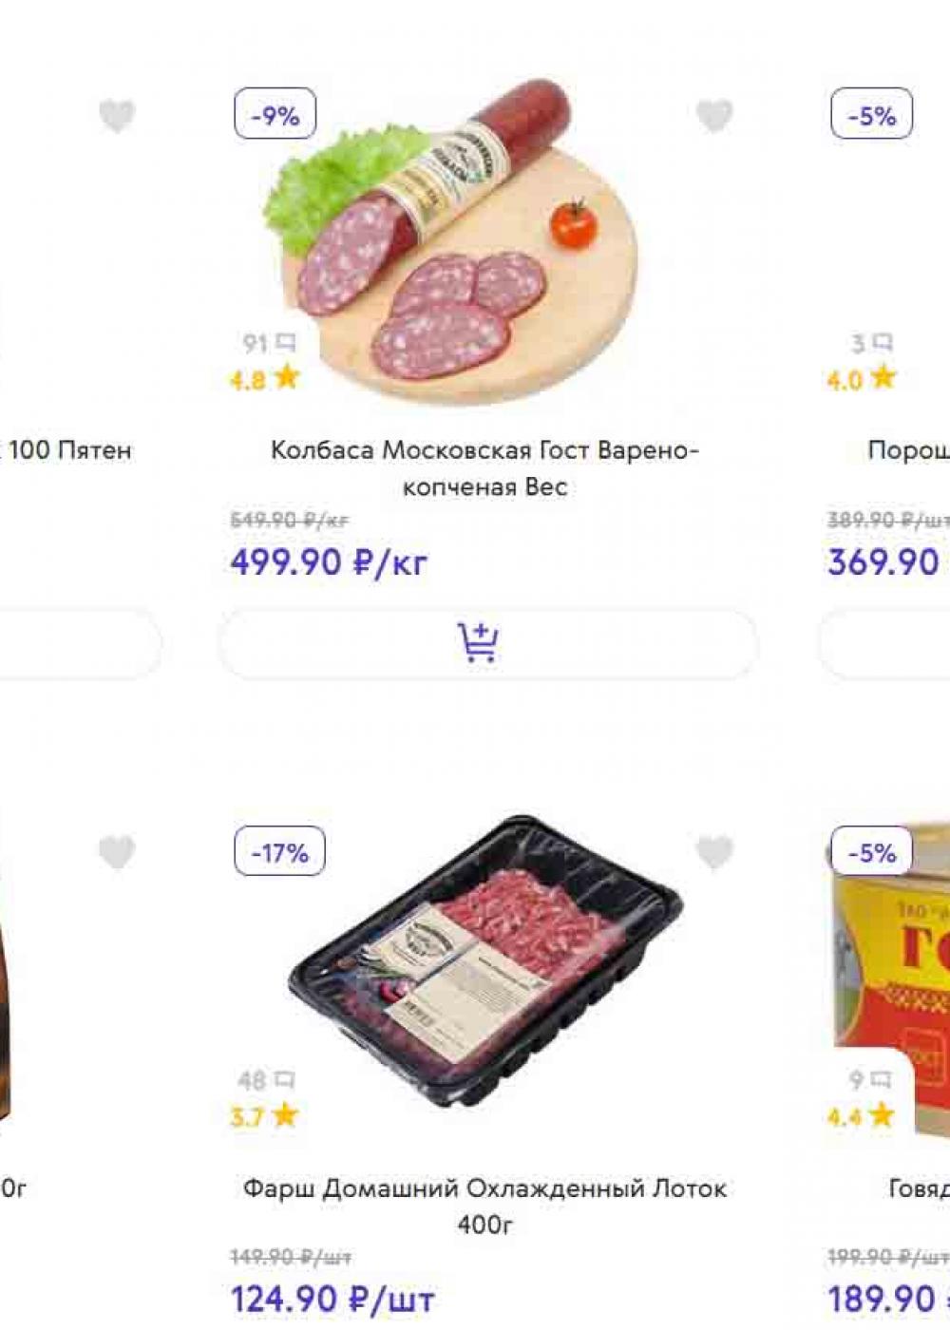The width and height of the screenshot is (950, 1330).
Task: Open reviews of sausage with 91 comments
Action: click(x=269, y=342)
